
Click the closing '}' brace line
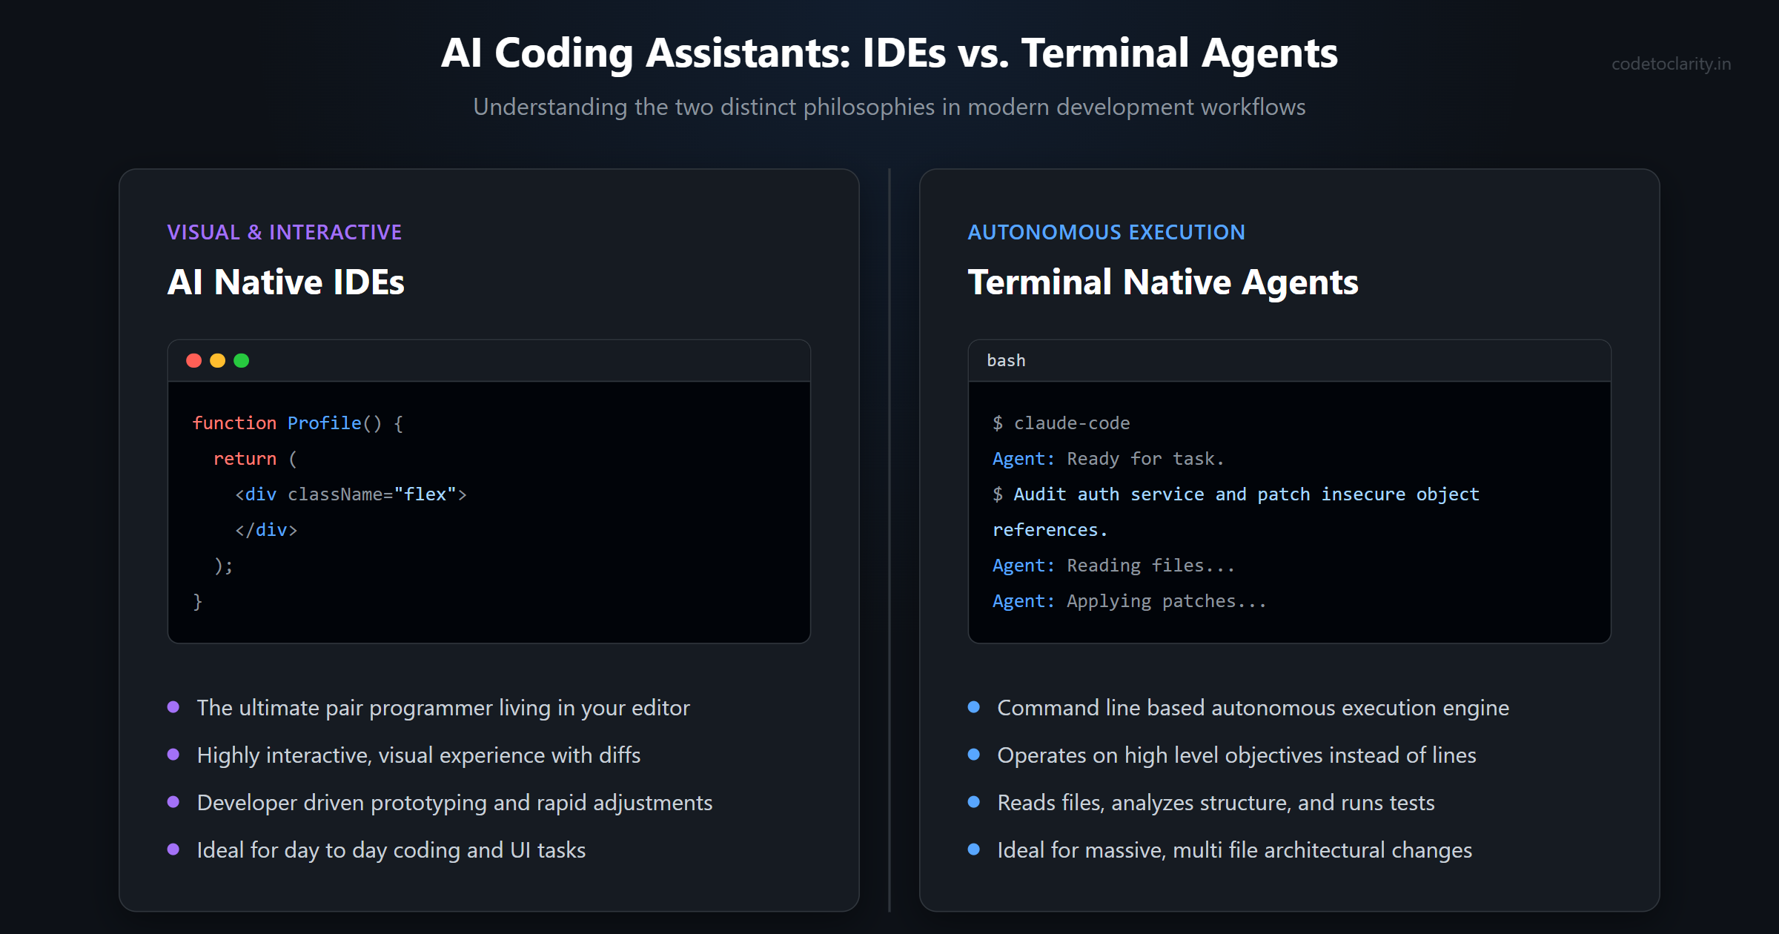click(x=198, y=601)
